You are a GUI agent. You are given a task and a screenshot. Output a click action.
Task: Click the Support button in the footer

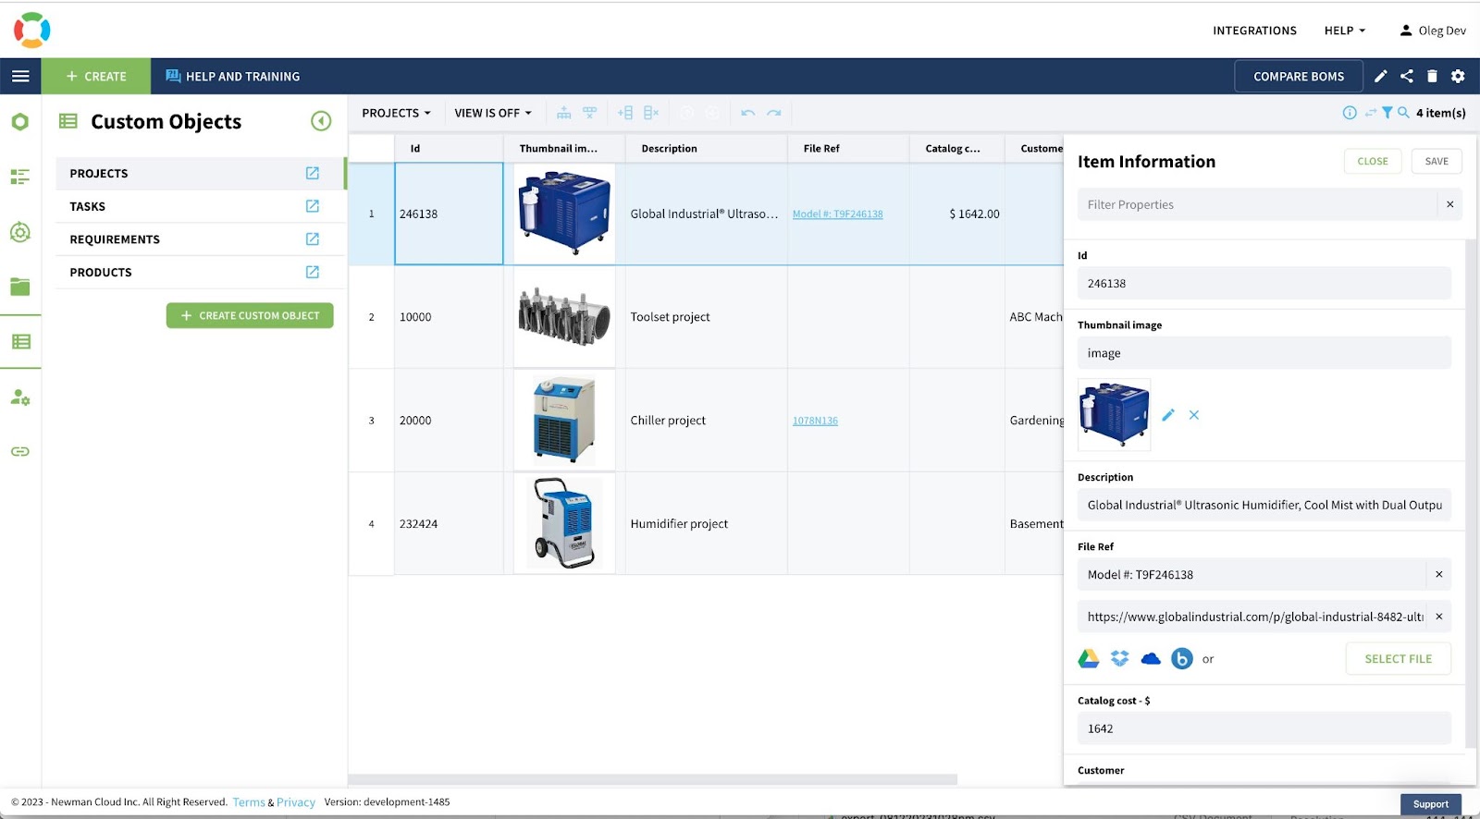point(1431,804)
